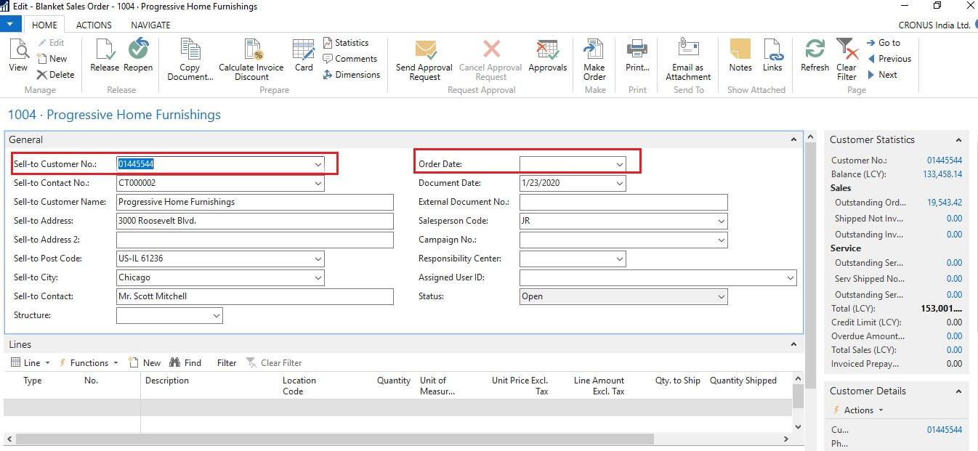Image resolution: width=978 pixels, height=451 pixels.
Task: Click Email as Attachment icon
Action: pos(688,58)
